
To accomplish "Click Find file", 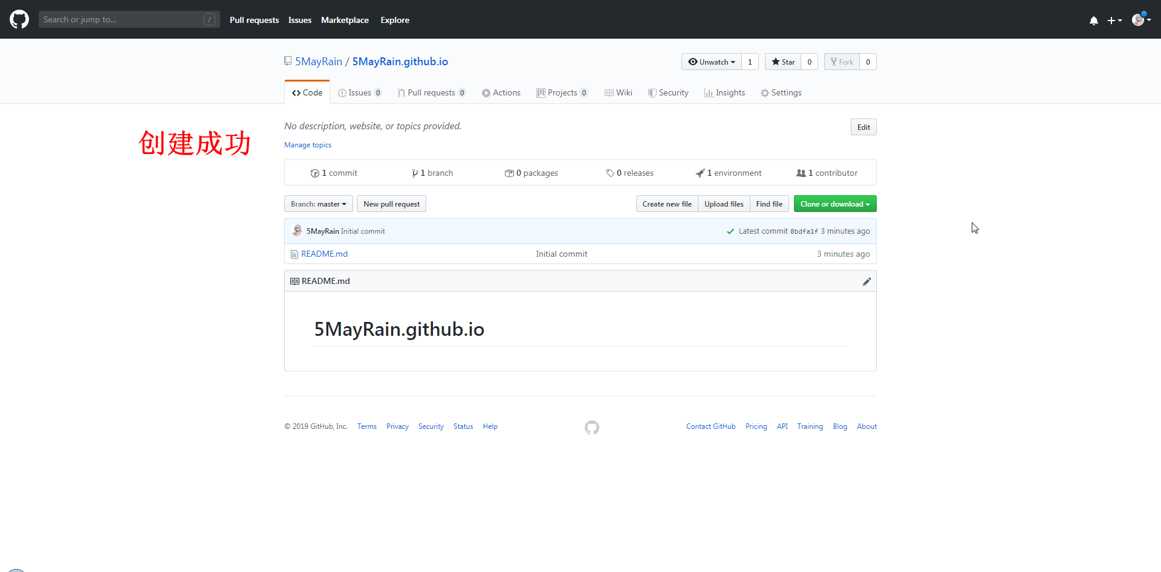I will (x=769, y=204).
